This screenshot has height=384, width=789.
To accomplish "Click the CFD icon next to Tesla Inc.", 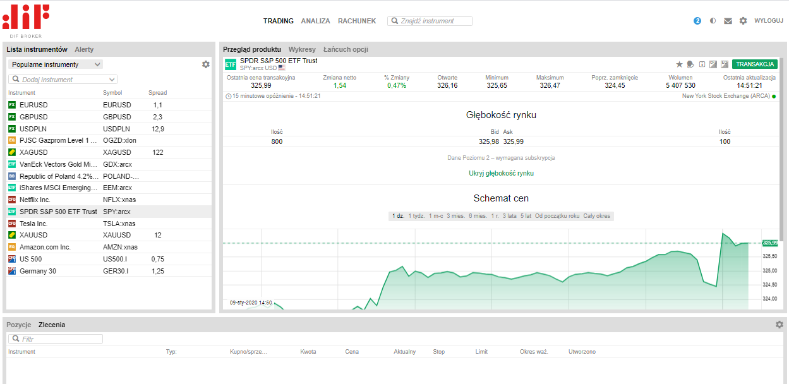I will click(12, 224).
